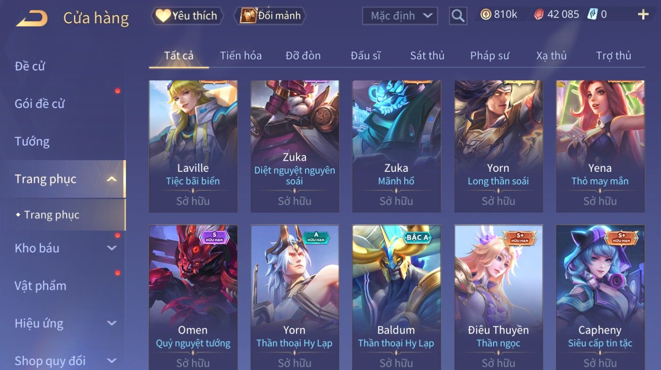Open the search magnifier icon
The height and width of the screenshot is (370, 661).
[458, 16]
